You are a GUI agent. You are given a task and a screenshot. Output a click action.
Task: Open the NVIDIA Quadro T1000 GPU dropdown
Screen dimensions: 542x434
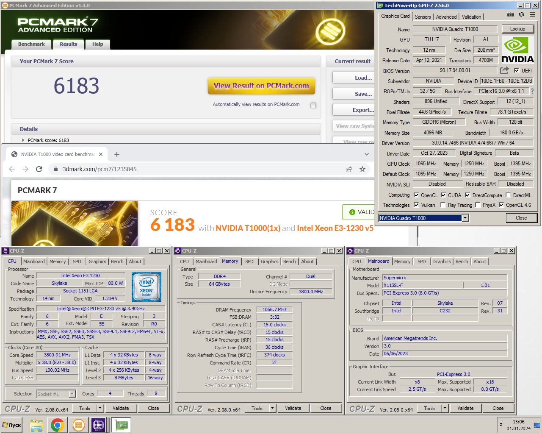465,218
